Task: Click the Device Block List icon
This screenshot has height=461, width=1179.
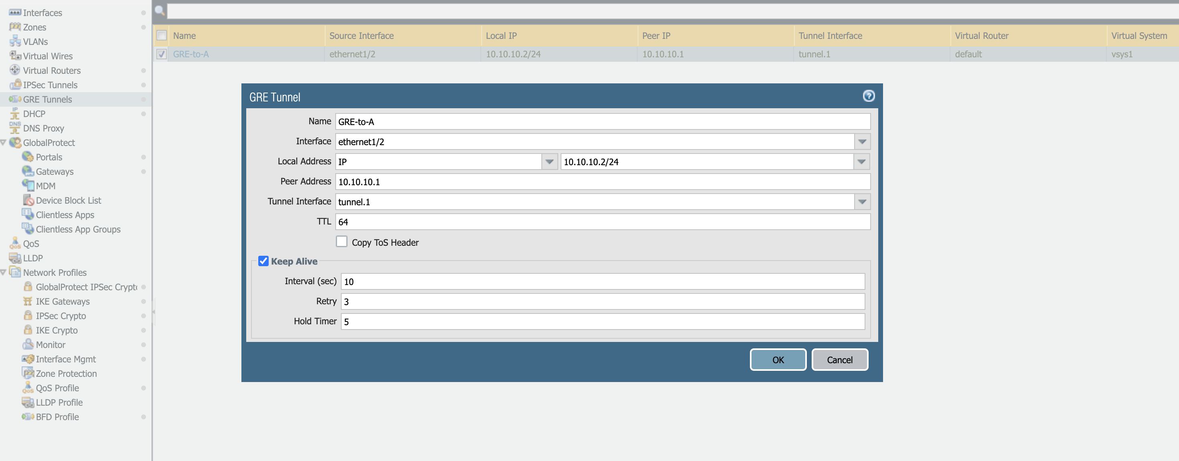Action: coord(28,200)
